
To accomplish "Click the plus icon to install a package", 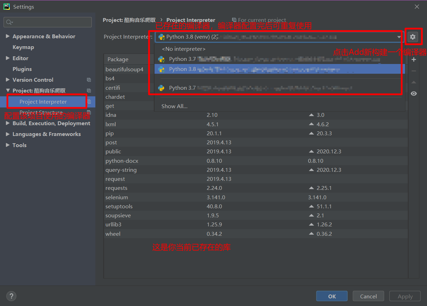I will [x=414, y=60].
